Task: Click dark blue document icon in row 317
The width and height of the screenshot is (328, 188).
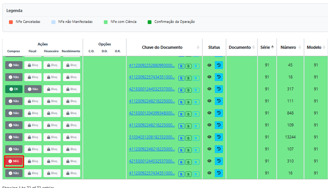Action: coord(181,90)
